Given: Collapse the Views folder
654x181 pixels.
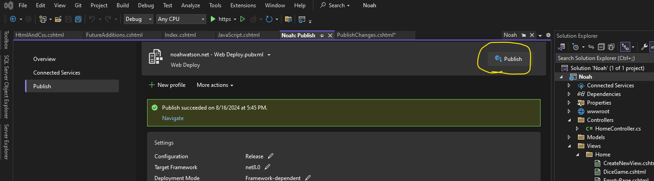Looking at the screenshot, I should (x=569, y=146).
